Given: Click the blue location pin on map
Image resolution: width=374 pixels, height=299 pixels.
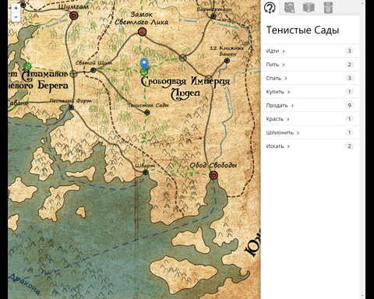Looking at the screenshot, I should 144,65.
